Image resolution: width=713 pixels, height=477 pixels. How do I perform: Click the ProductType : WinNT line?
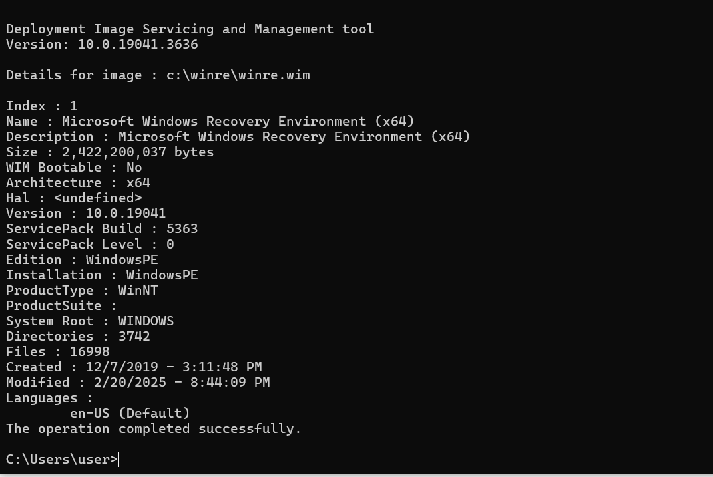(x=82, y=291)
